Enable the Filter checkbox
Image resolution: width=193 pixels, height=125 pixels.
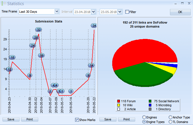[x=127, y=12]
